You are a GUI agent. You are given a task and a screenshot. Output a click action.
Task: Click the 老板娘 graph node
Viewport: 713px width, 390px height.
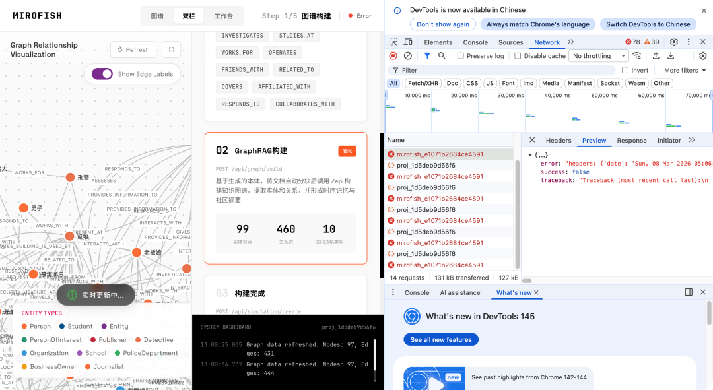[137, 252]
